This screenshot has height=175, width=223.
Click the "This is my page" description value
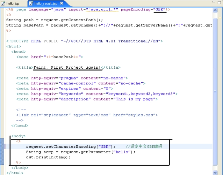[x=134, y=99]
